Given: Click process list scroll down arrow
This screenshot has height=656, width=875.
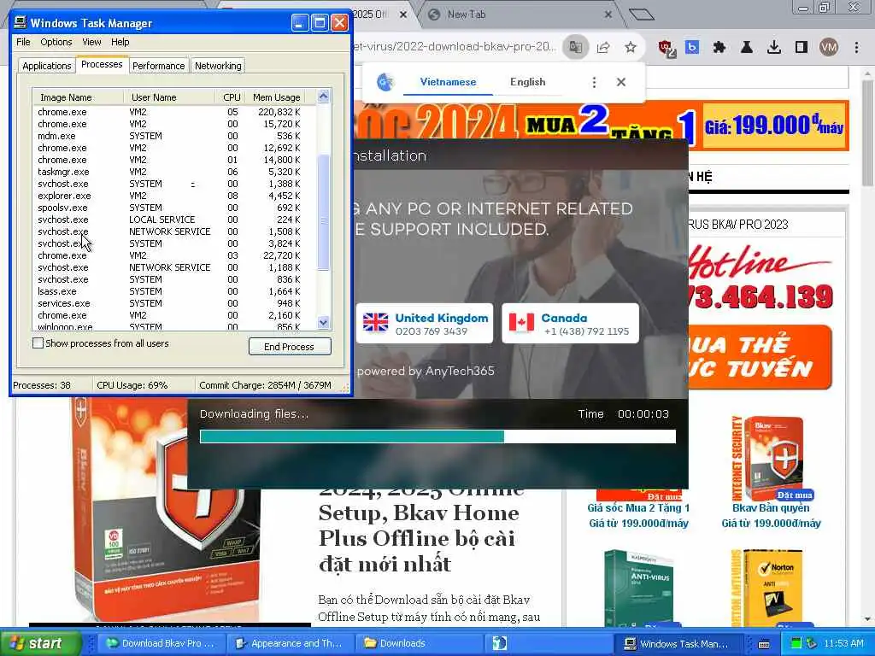Looking at the screenshot, I should coord(323,322).
